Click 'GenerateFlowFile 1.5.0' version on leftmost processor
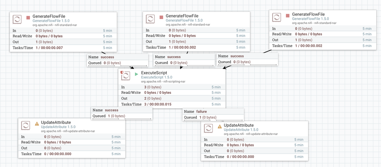 pos(51,21)
